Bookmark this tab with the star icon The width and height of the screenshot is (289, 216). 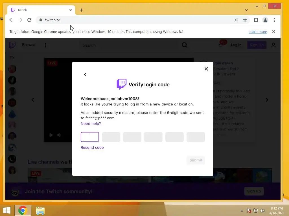click(x=245, y=20)
